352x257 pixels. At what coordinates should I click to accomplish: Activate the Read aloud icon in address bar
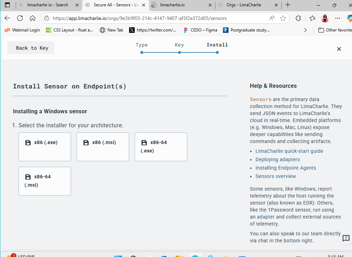pos(272,18)
